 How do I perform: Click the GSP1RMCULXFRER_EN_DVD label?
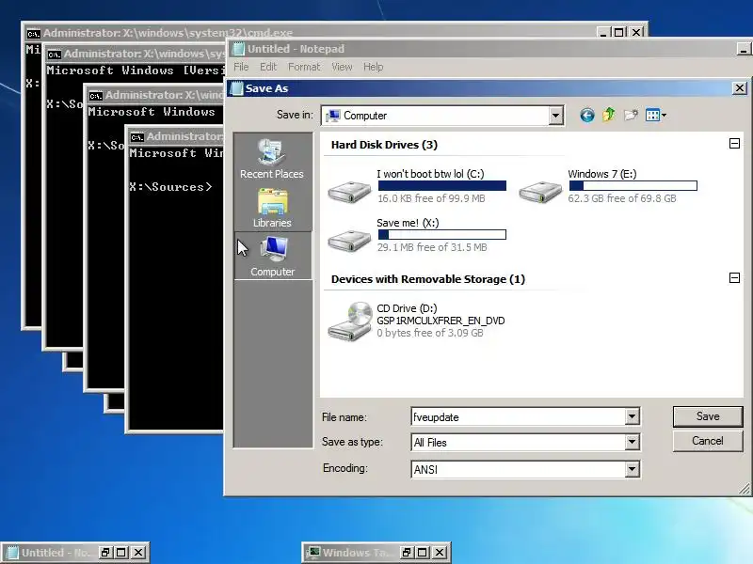(x=441, y=321)
